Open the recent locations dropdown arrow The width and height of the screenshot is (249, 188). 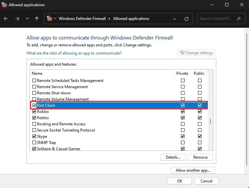tap(27, 19)
